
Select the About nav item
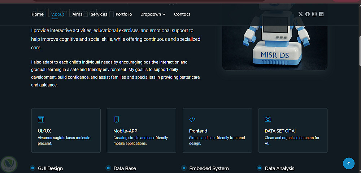(x=58, y=14)
